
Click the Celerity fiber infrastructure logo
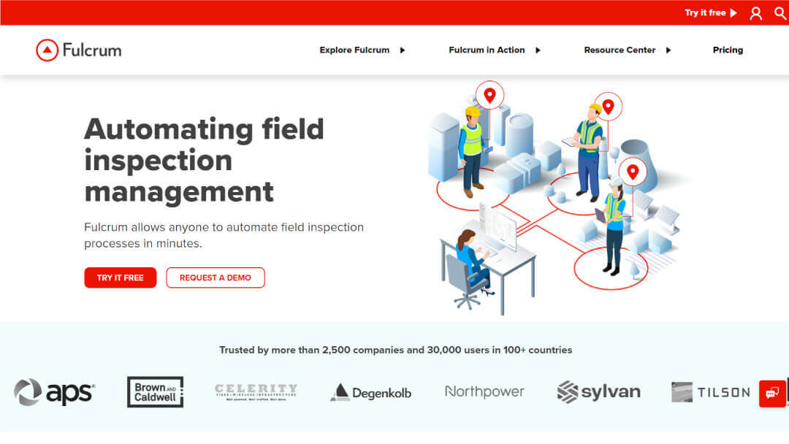(x=256, y=391)
